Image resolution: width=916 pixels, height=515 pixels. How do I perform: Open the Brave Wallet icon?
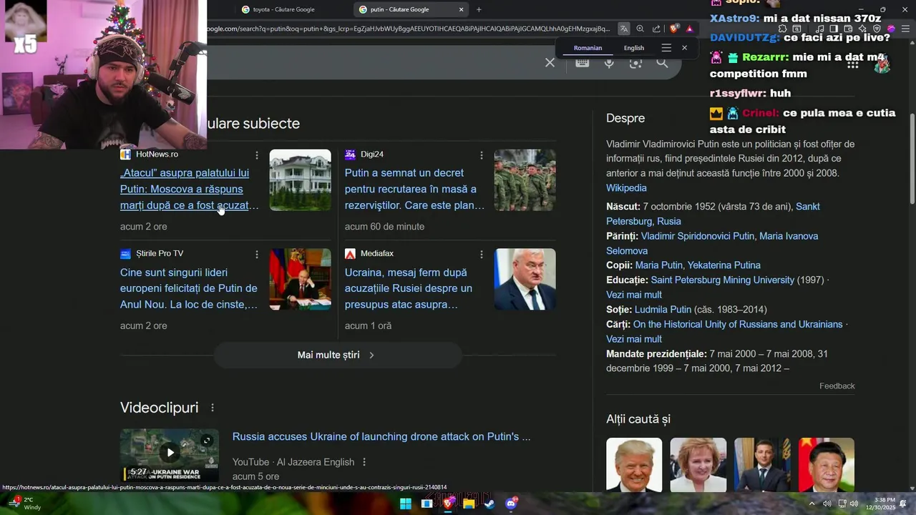click(848, 29)
